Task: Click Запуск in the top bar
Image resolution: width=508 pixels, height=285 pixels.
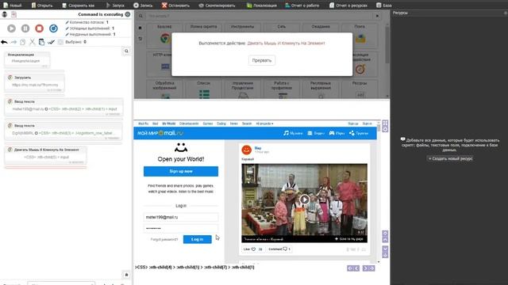Action: click(115, 6)
